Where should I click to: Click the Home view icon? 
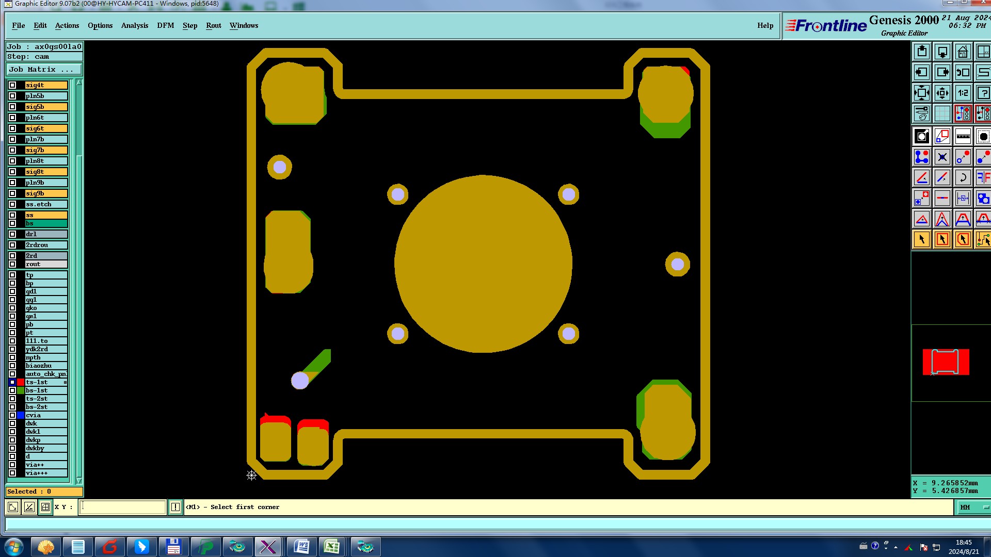pyautogui.click(x=963, y=52)
